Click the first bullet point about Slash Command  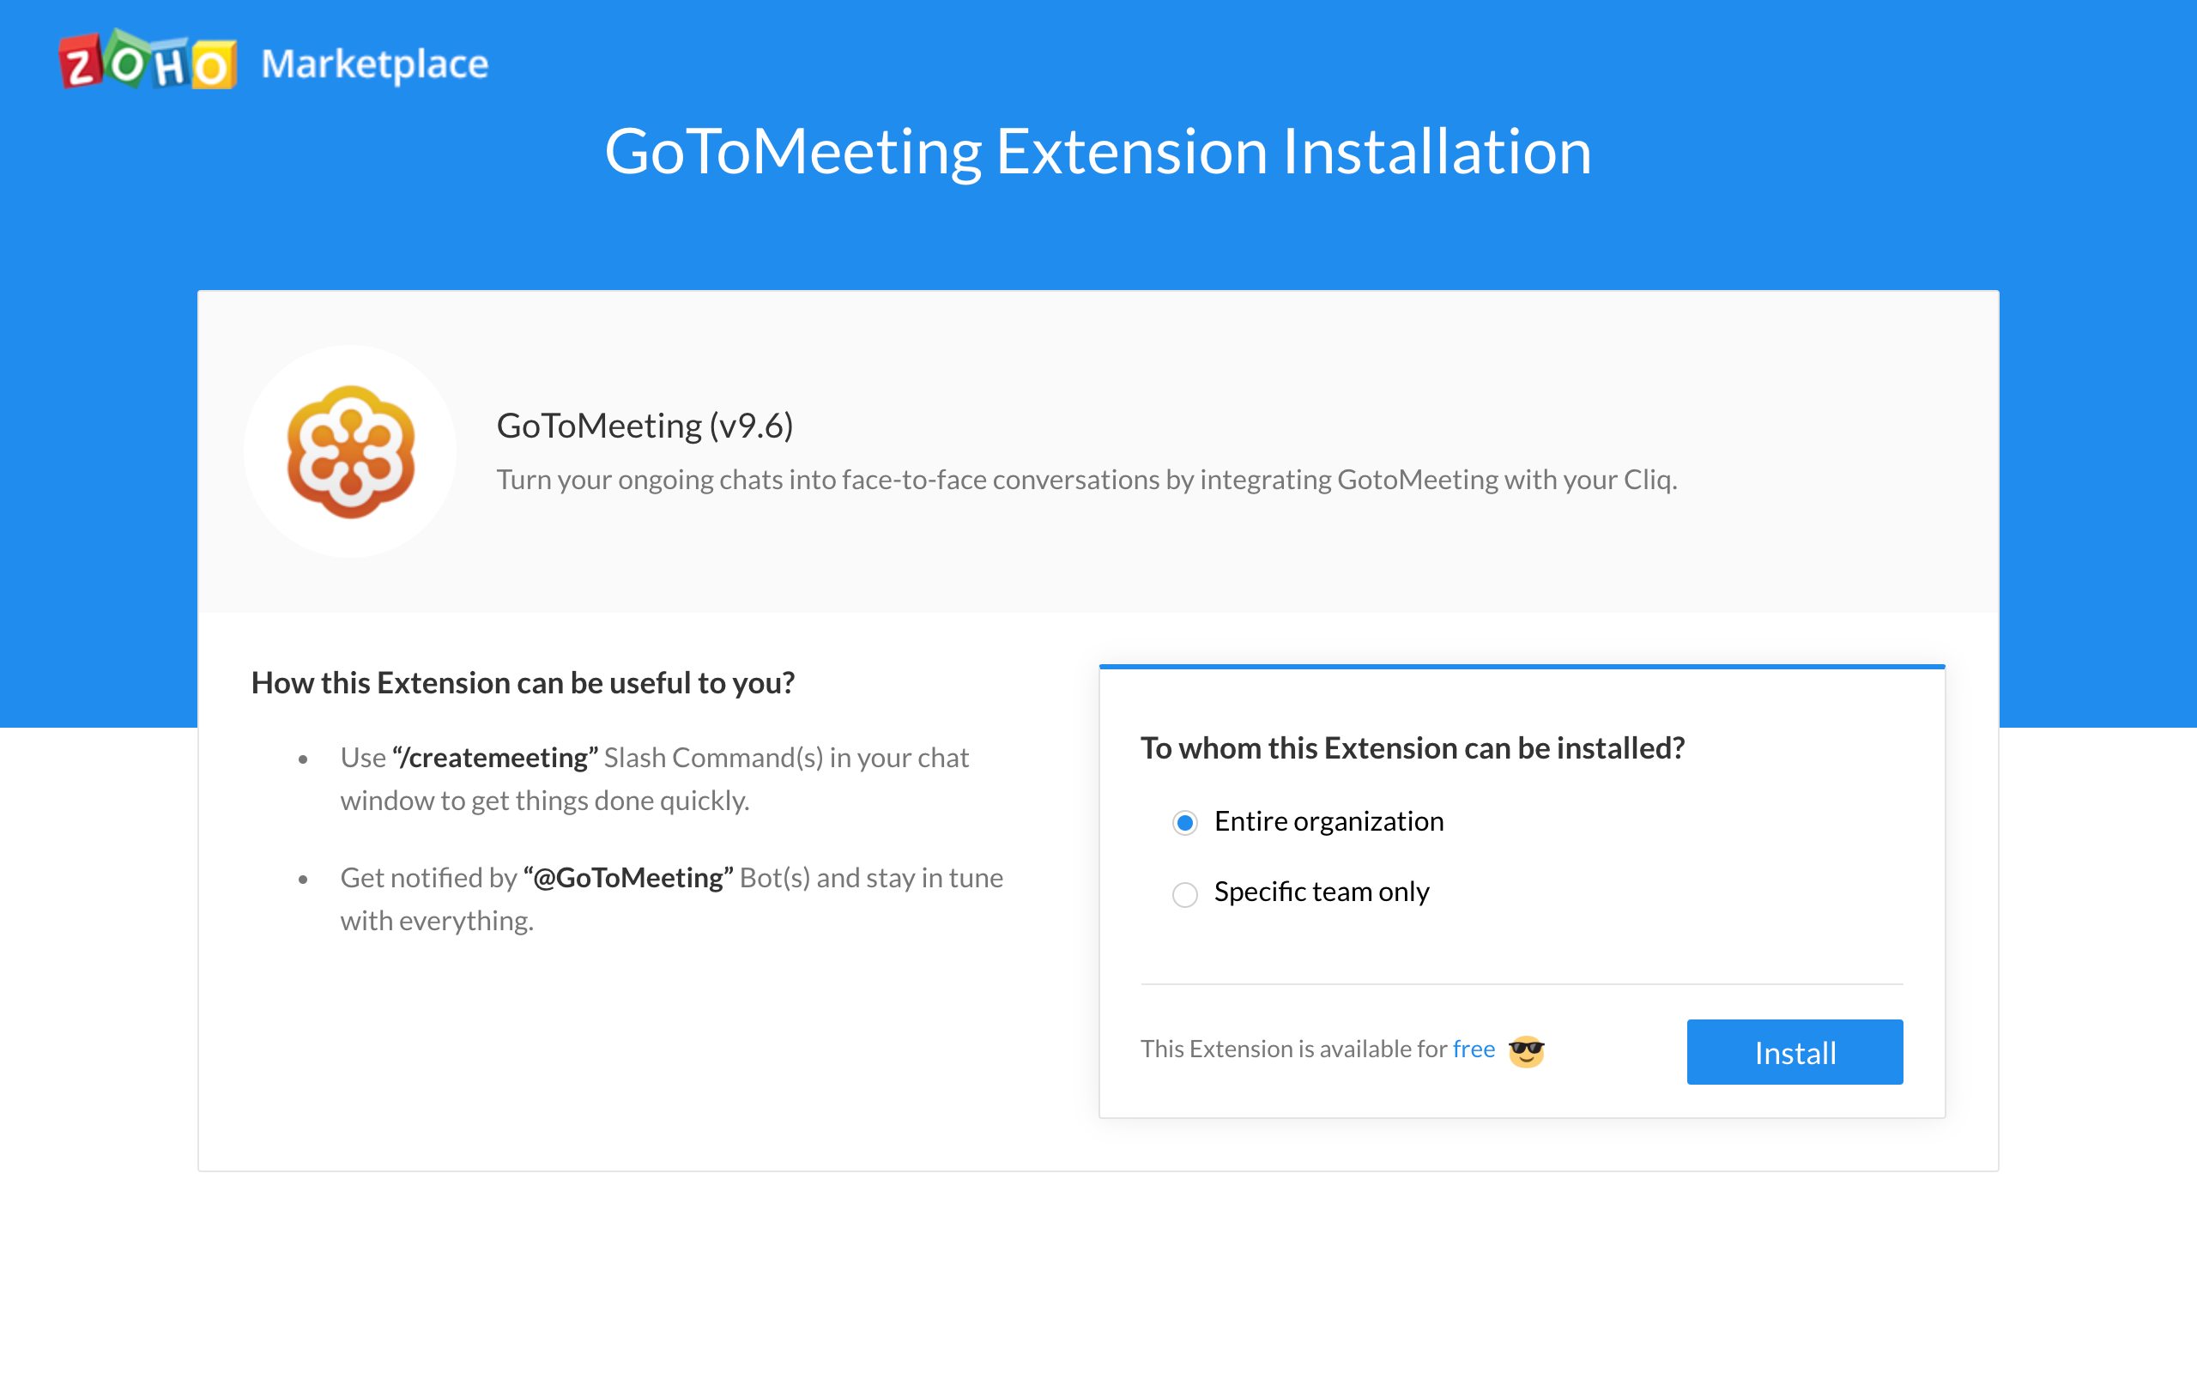[655, 779]
